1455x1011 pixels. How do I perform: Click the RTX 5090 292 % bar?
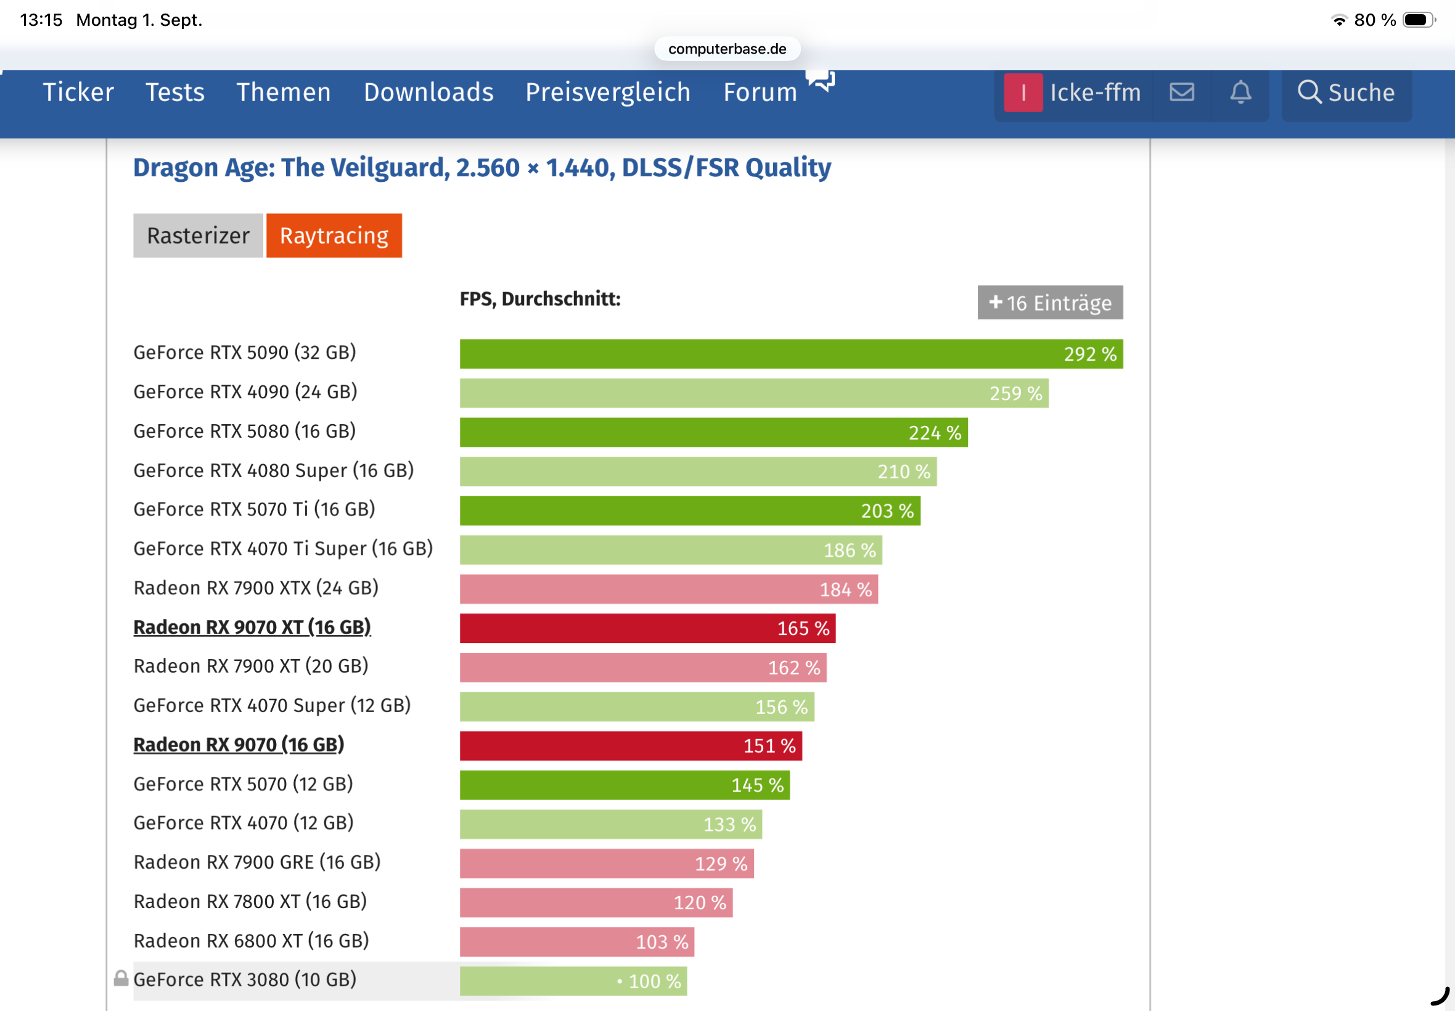click(x=790, y=354)
